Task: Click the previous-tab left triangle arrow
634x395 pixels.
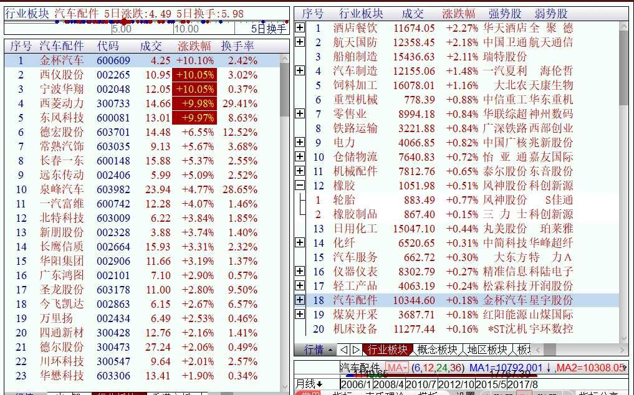Action: click(x=343, y=350)
